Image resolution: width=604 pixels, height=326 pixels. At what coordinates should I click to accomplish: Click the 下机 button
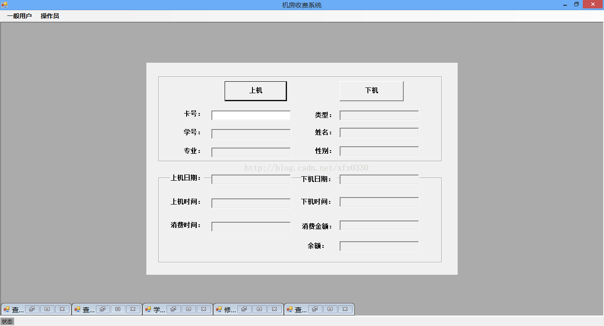[371, 91]
